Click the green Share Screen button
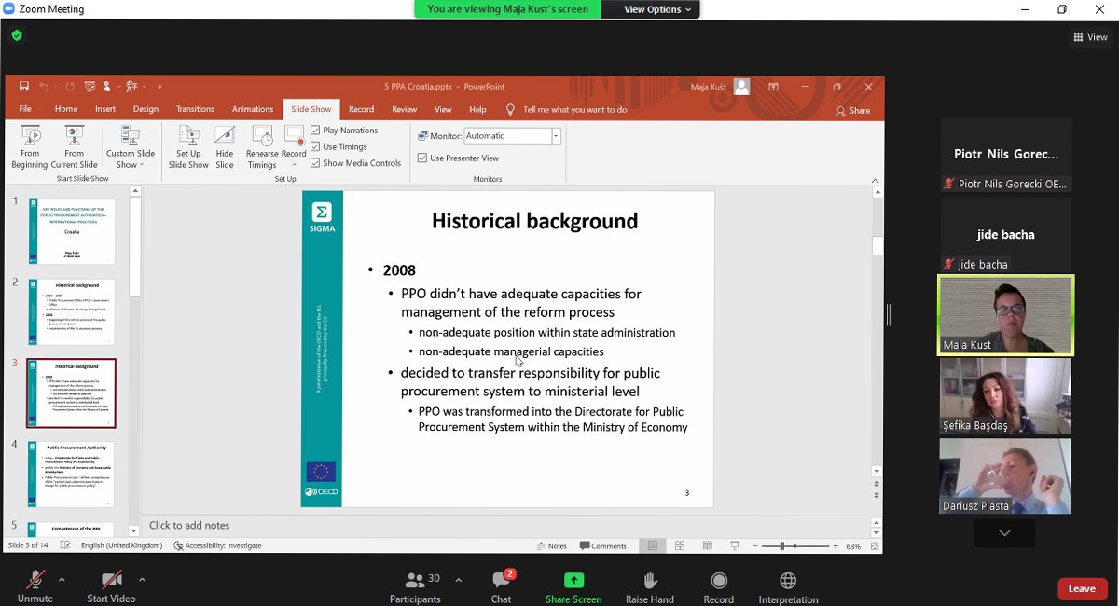This screenshot has width=1119, height=606. [x=573, y=587]
